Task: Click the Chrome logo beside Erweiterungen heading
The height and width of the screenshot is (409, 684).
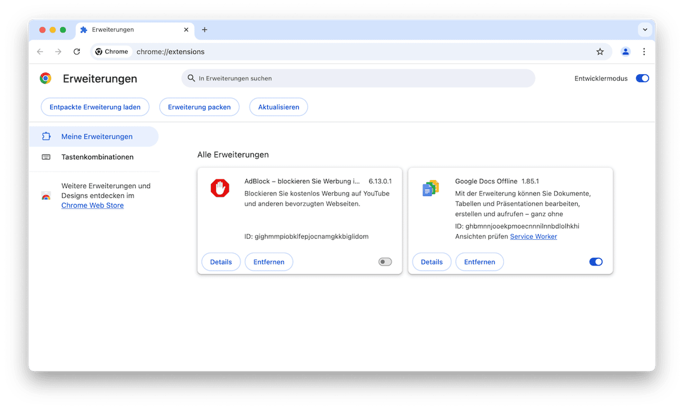Action: coord(46,78)
